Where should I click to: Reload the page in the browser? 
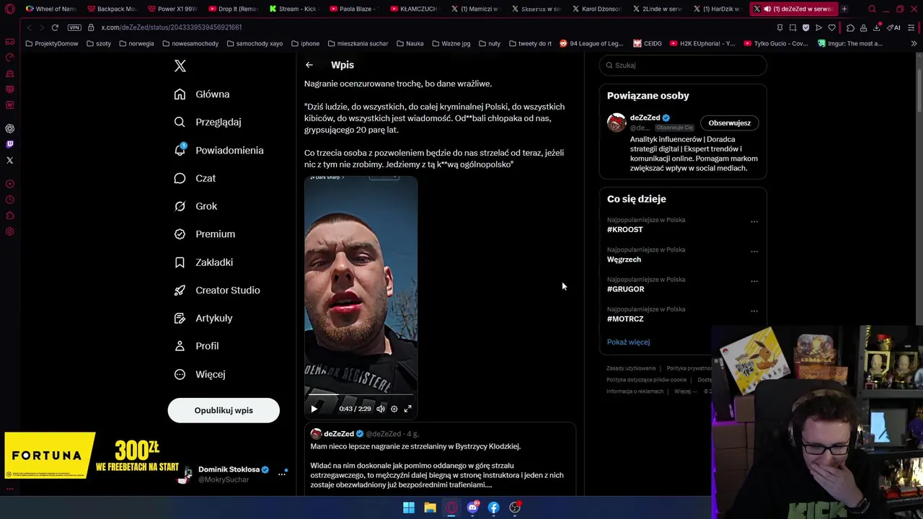(x=55, y=27)
